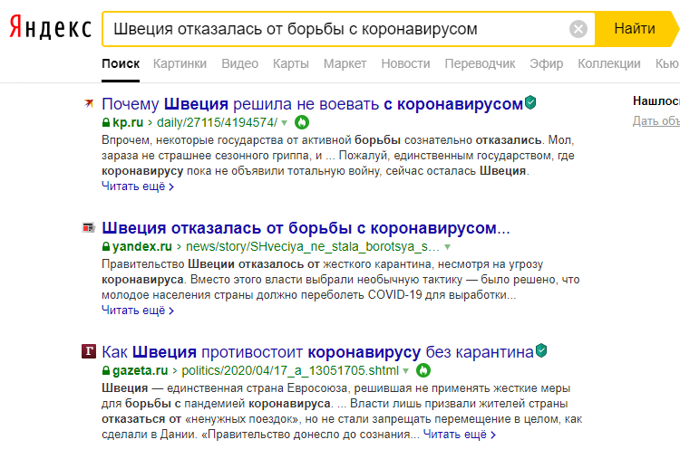The image size is (680, 459).
Task: Open result 'Швеция отказалась от борьбы с коронавирусом...'
Action: (x=306, y=228)
